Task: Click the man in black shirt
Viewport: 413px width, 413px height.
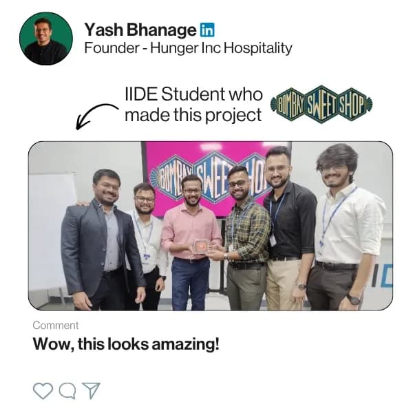Action: point(289,229)
